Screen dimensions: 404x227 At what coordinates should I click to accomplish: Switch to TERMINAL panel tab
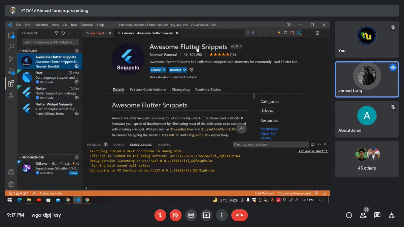pyautogui.click(x=164, y=145)
